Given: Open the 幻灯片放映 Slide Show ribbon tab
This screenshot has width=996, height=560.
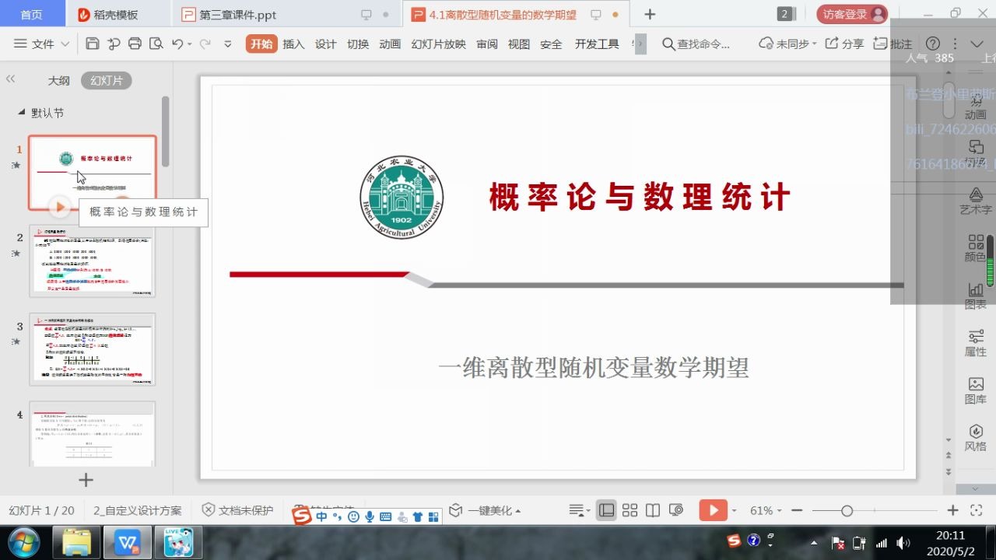Looking at the screenshot, I should [438, 44].
